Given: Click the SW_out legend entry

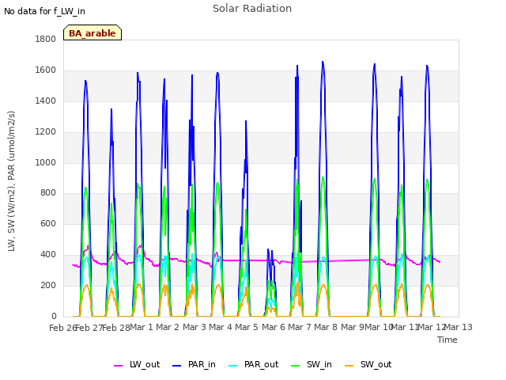Looking at the screenshot, I should (368, 364).
